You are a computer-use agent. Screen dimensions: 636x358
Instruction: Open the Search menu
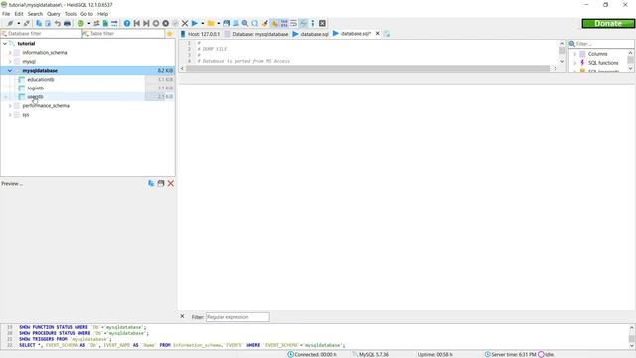(x=35, y=14)
